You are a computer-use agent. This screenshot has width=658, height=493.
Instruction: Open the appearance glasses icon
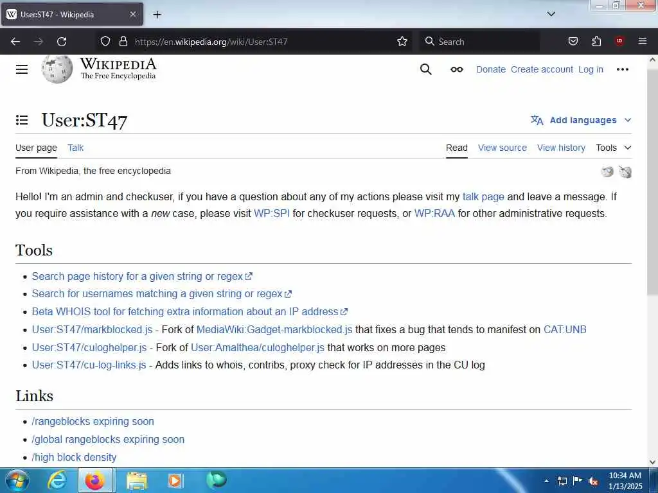tap(457, 69)
